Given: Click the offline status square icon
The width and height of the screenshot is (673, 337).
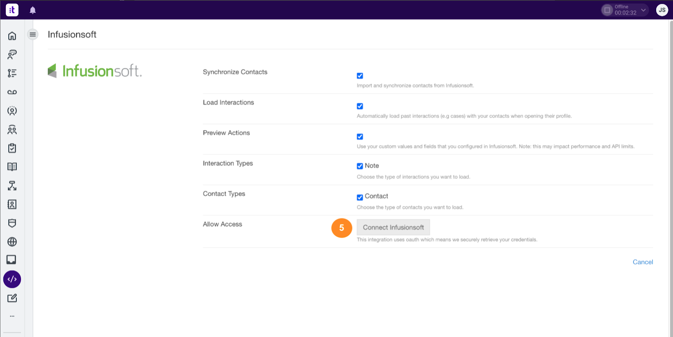Looking at the screenshot, I should click(607, 10).
